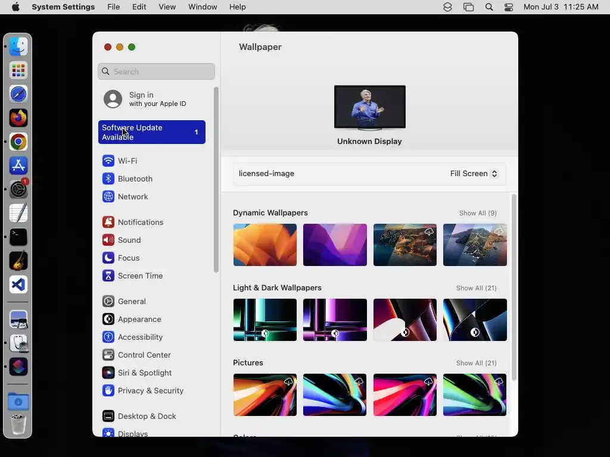Image resolution: width=610 pixels, height=457 pixels.
Task: Show all 21 Pictures
Action: pyautogui.click(x=476, y=363)
